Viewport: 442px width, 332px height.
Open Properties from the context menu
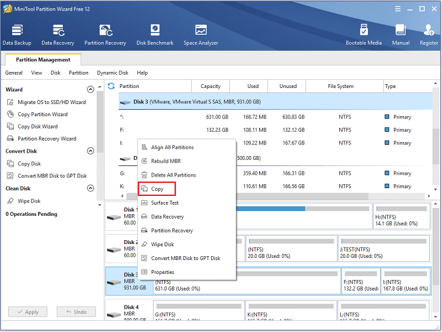187,272
